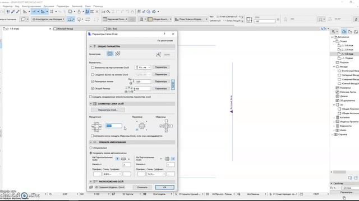Click Справка icon in navigator

tap(335, 134)
